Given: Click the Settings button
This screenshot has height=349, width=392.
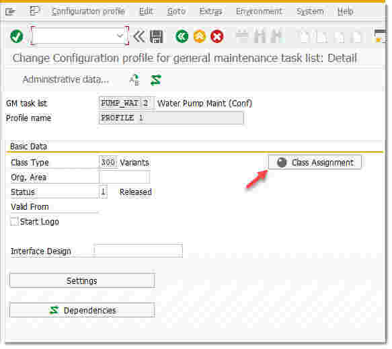Looking at the screenshot, I should click(x=82, y=280).
